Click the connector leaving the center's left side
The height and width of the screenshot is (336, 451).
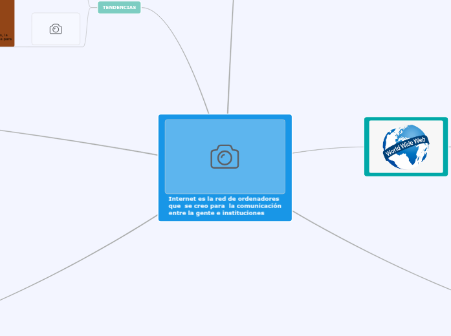pos(78,141)
